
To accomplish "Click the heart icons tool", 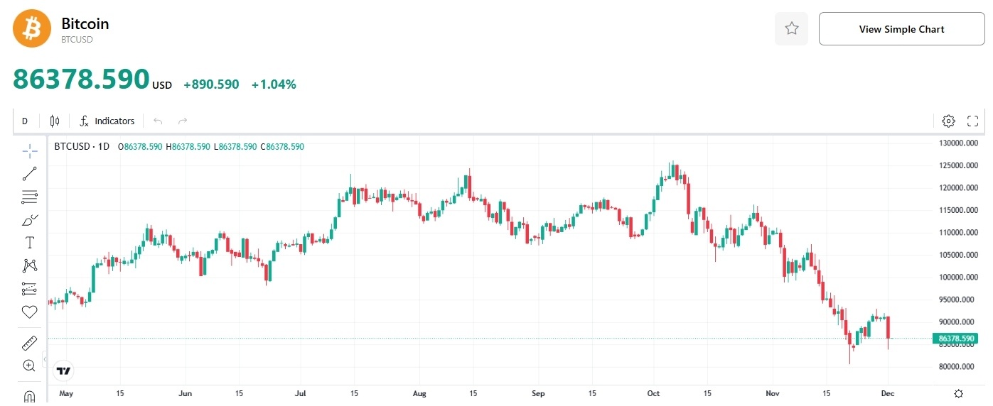I will click(29, 312).
